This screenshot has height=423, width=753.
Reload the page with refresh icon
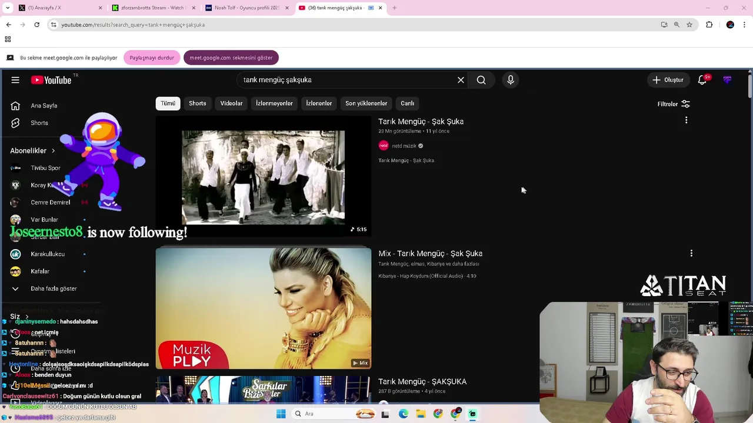pos(36,25)
